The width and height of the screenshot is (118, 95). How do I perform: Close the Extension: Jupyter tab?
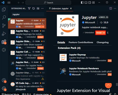(71, 8)
